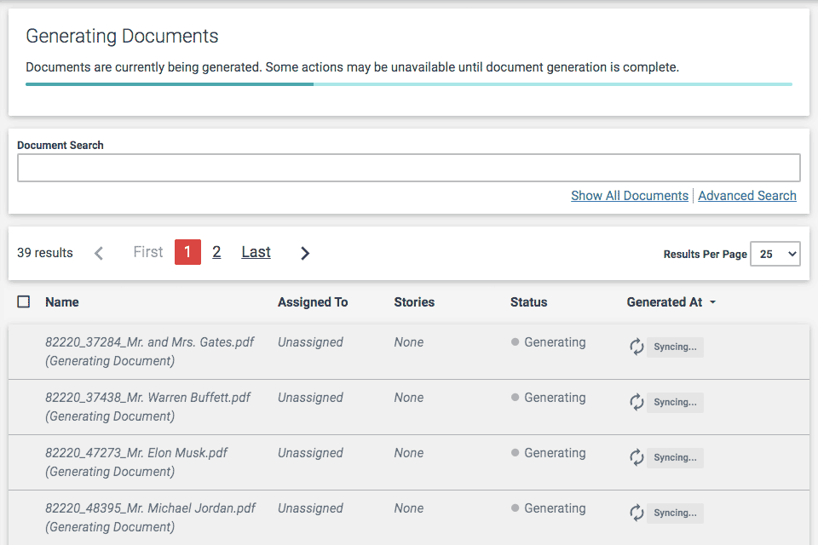The width and height of the screenshot is (818, 545).
Task: Go to page 2 of results
Action: [x=216, y=252]
